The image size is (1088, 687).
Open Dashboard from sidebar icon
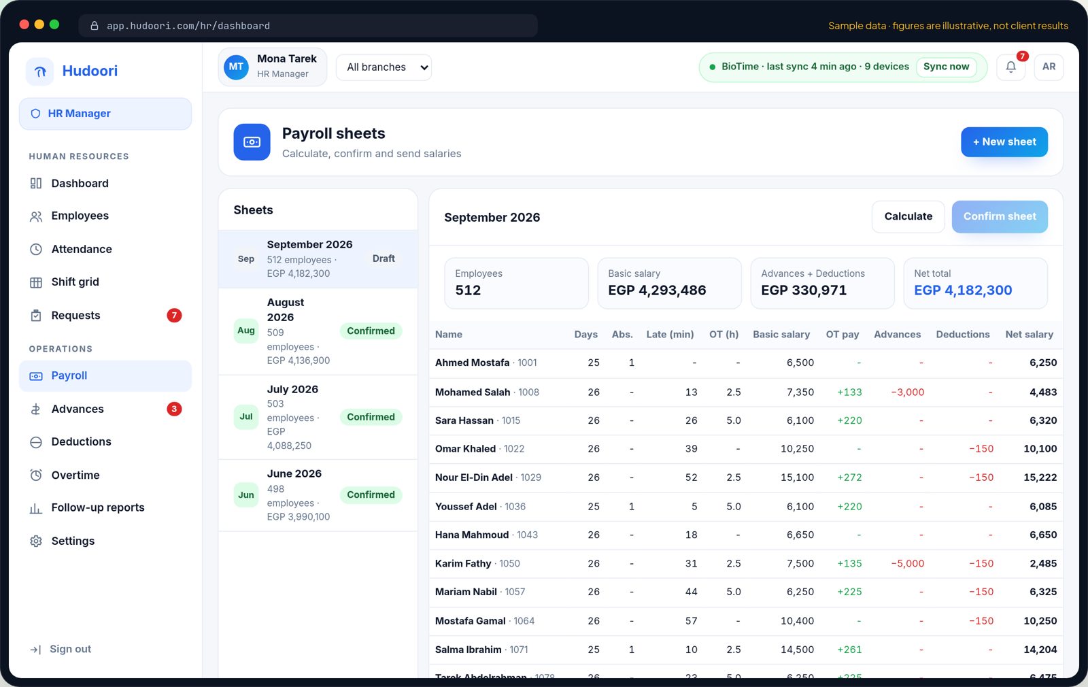pos(36,184)
